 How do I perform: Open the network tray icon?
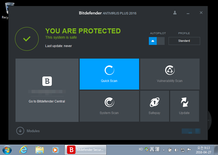[x=183, y=150]
